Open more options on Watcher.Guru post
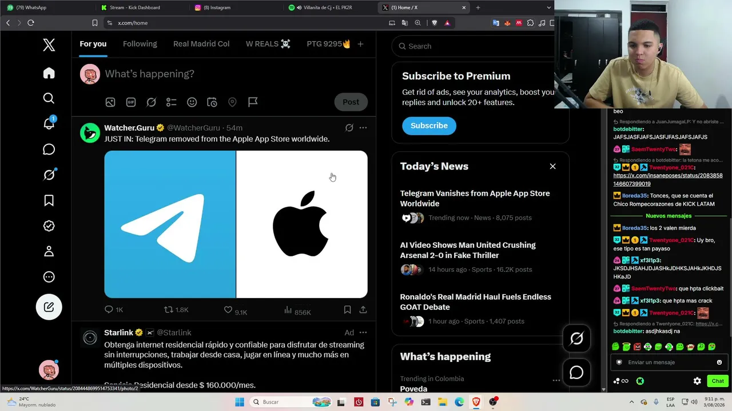The image size is (732, 411). [363, 128]
